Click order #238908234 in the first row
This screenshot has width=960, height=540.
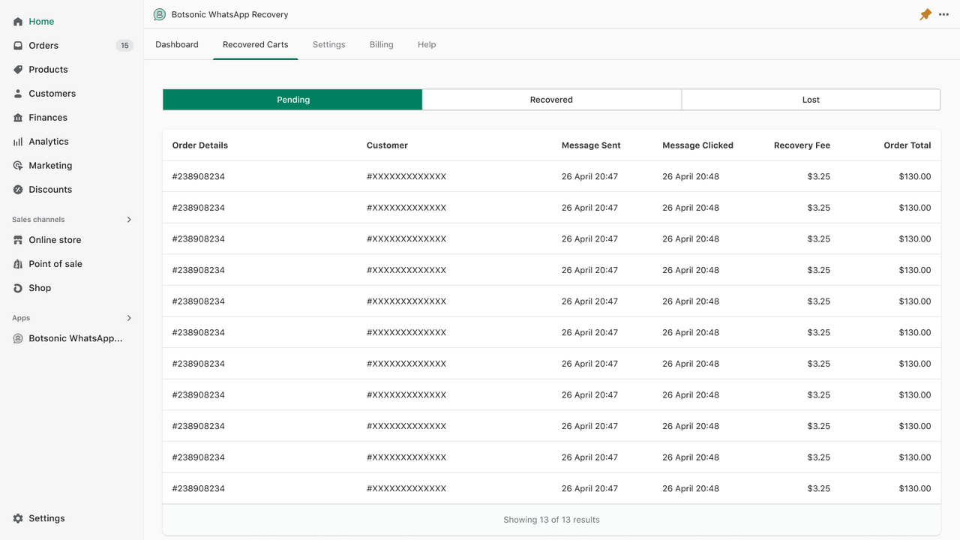point(199,177)
